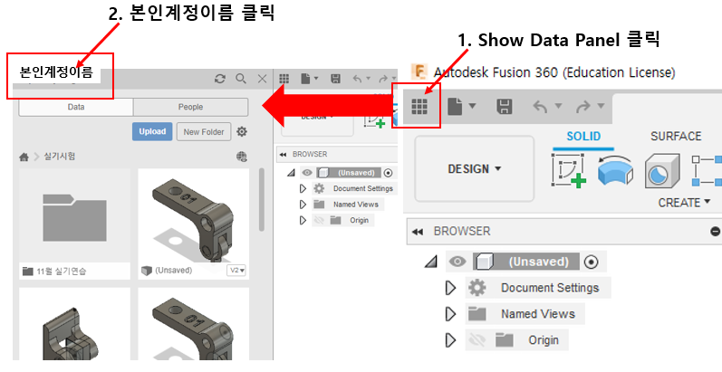Open Redo dropdown arrow in enlarged toolbar
The width and height of the screenshot is (722, 372).
pyautogui.click(x=601, y=106)
